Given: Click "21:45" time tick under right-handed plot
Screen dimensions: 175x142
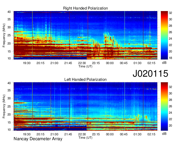Looking at the screenshot, I should pyautogui.click(x=68, y=63).
